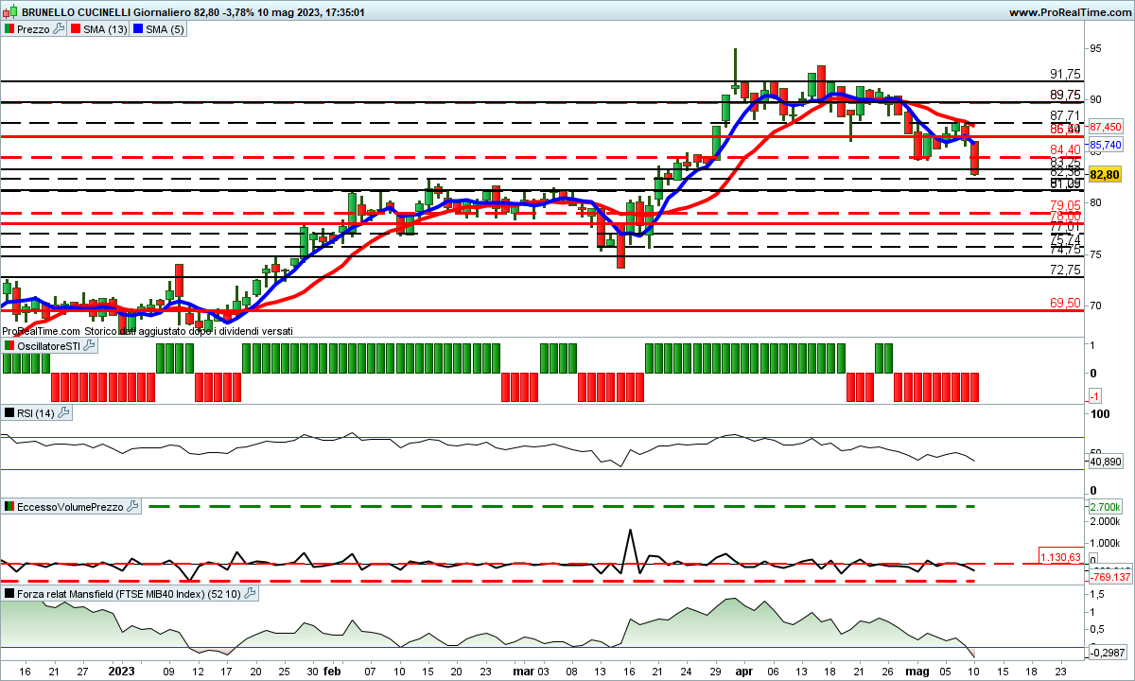Image resolution: width=1135 pixels, height=681 pixels.
Task: Click the Prezzo red-green color swatch
Action: (9, 29)
